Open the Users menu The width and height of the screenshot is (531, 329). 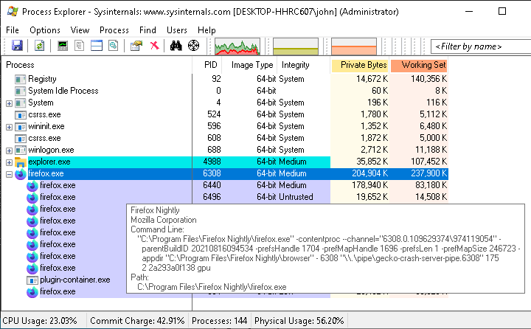click(x=177, y=30)
